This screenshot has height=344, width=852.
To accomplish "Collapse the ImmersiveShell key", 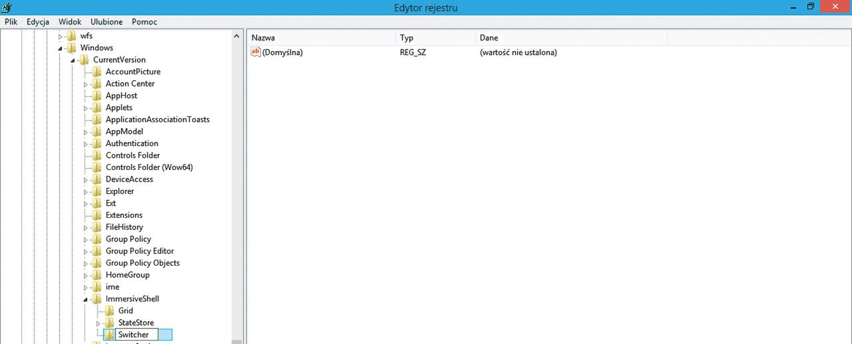I will pyautogui.click(x=85, y=299).
